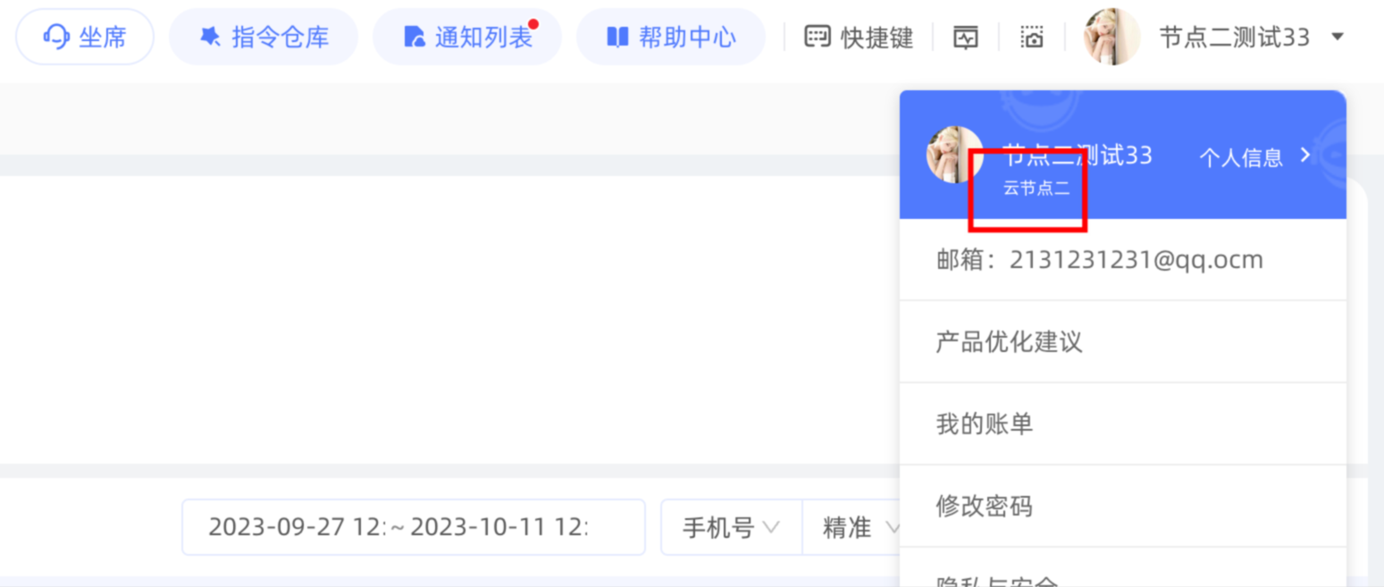Click the pin icon beside 指令仓库
The height and width of the screenshot is (587, 1384).
pos(210,37)
